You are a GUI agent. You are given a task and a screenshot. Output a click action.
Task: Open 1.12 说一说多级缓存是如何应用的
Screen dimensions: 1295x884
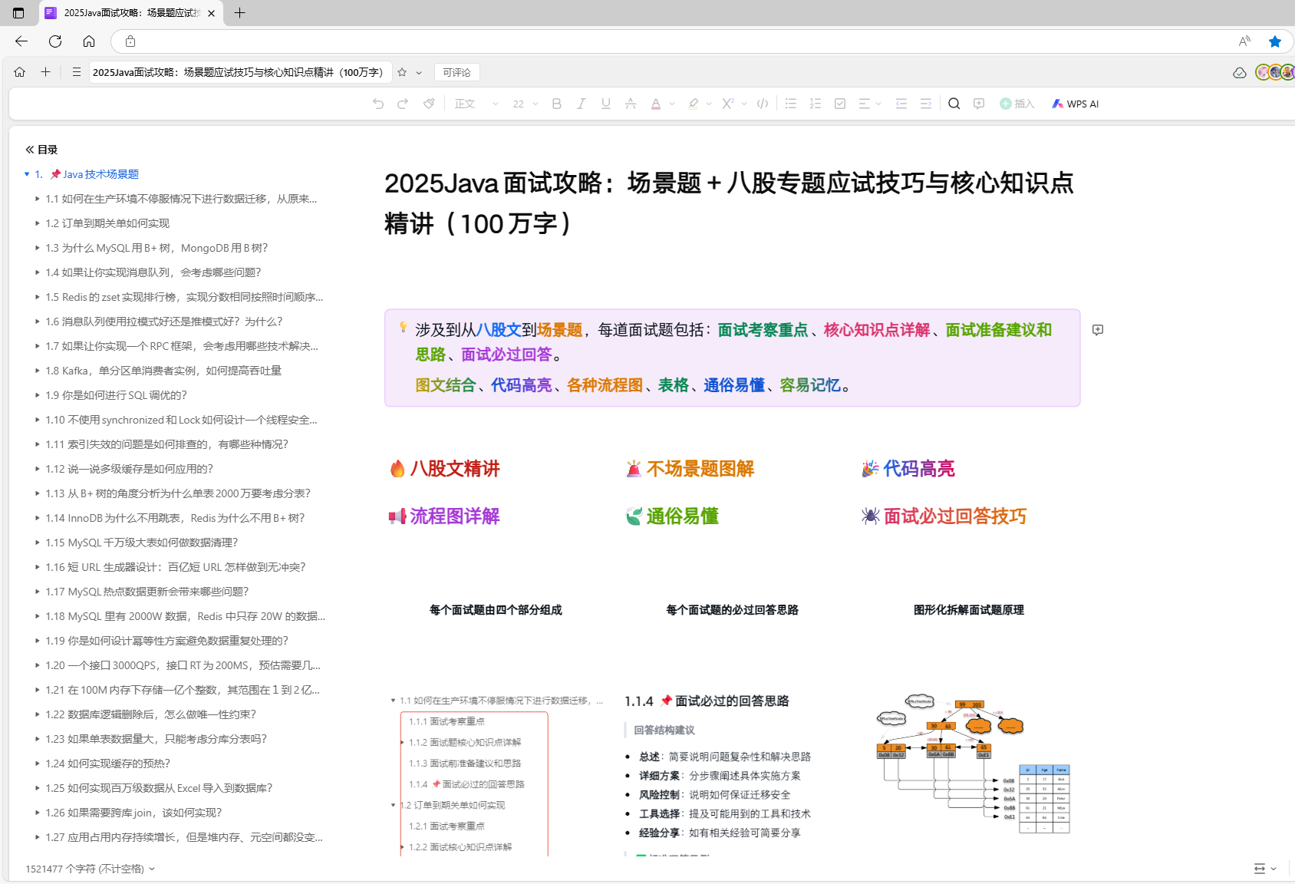pos(129,469)
